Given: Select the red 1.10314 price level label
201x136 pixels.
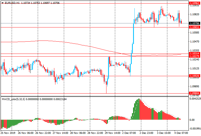Looking at the screenshot, I should click(x=194, y=54).
